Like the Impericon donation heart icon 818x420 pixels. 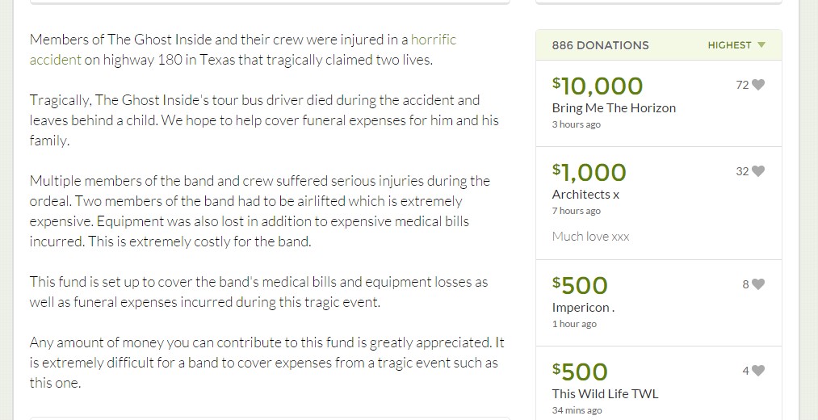pyautogui.click(x=758, y=283)
